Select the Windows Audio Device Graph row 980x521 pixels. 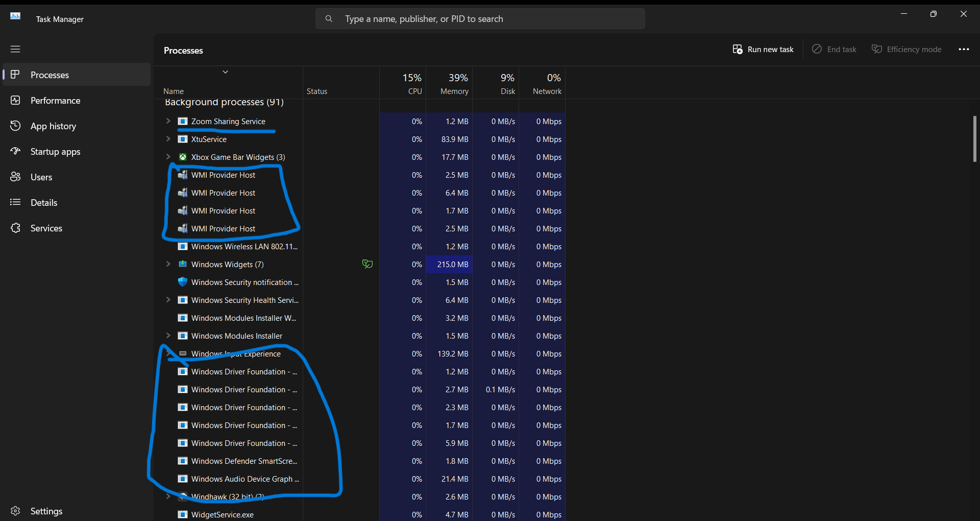point(360,479)
